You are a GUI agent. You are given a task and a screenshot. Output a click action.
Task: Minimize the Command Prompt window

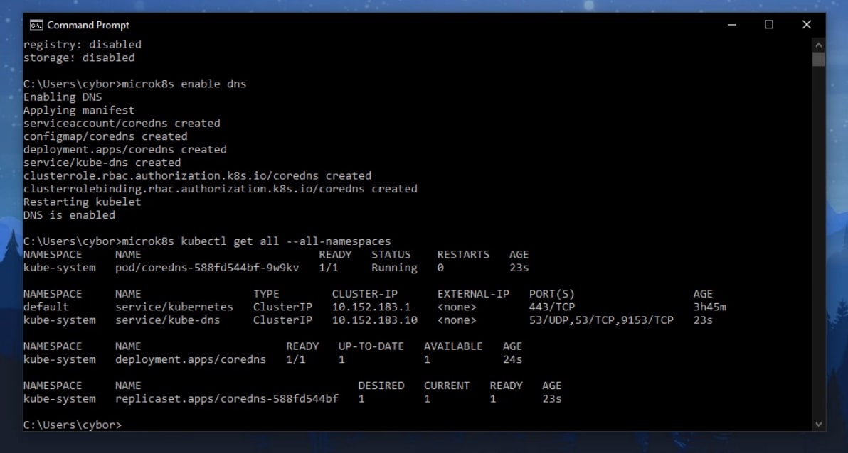(x=732, y=25)
